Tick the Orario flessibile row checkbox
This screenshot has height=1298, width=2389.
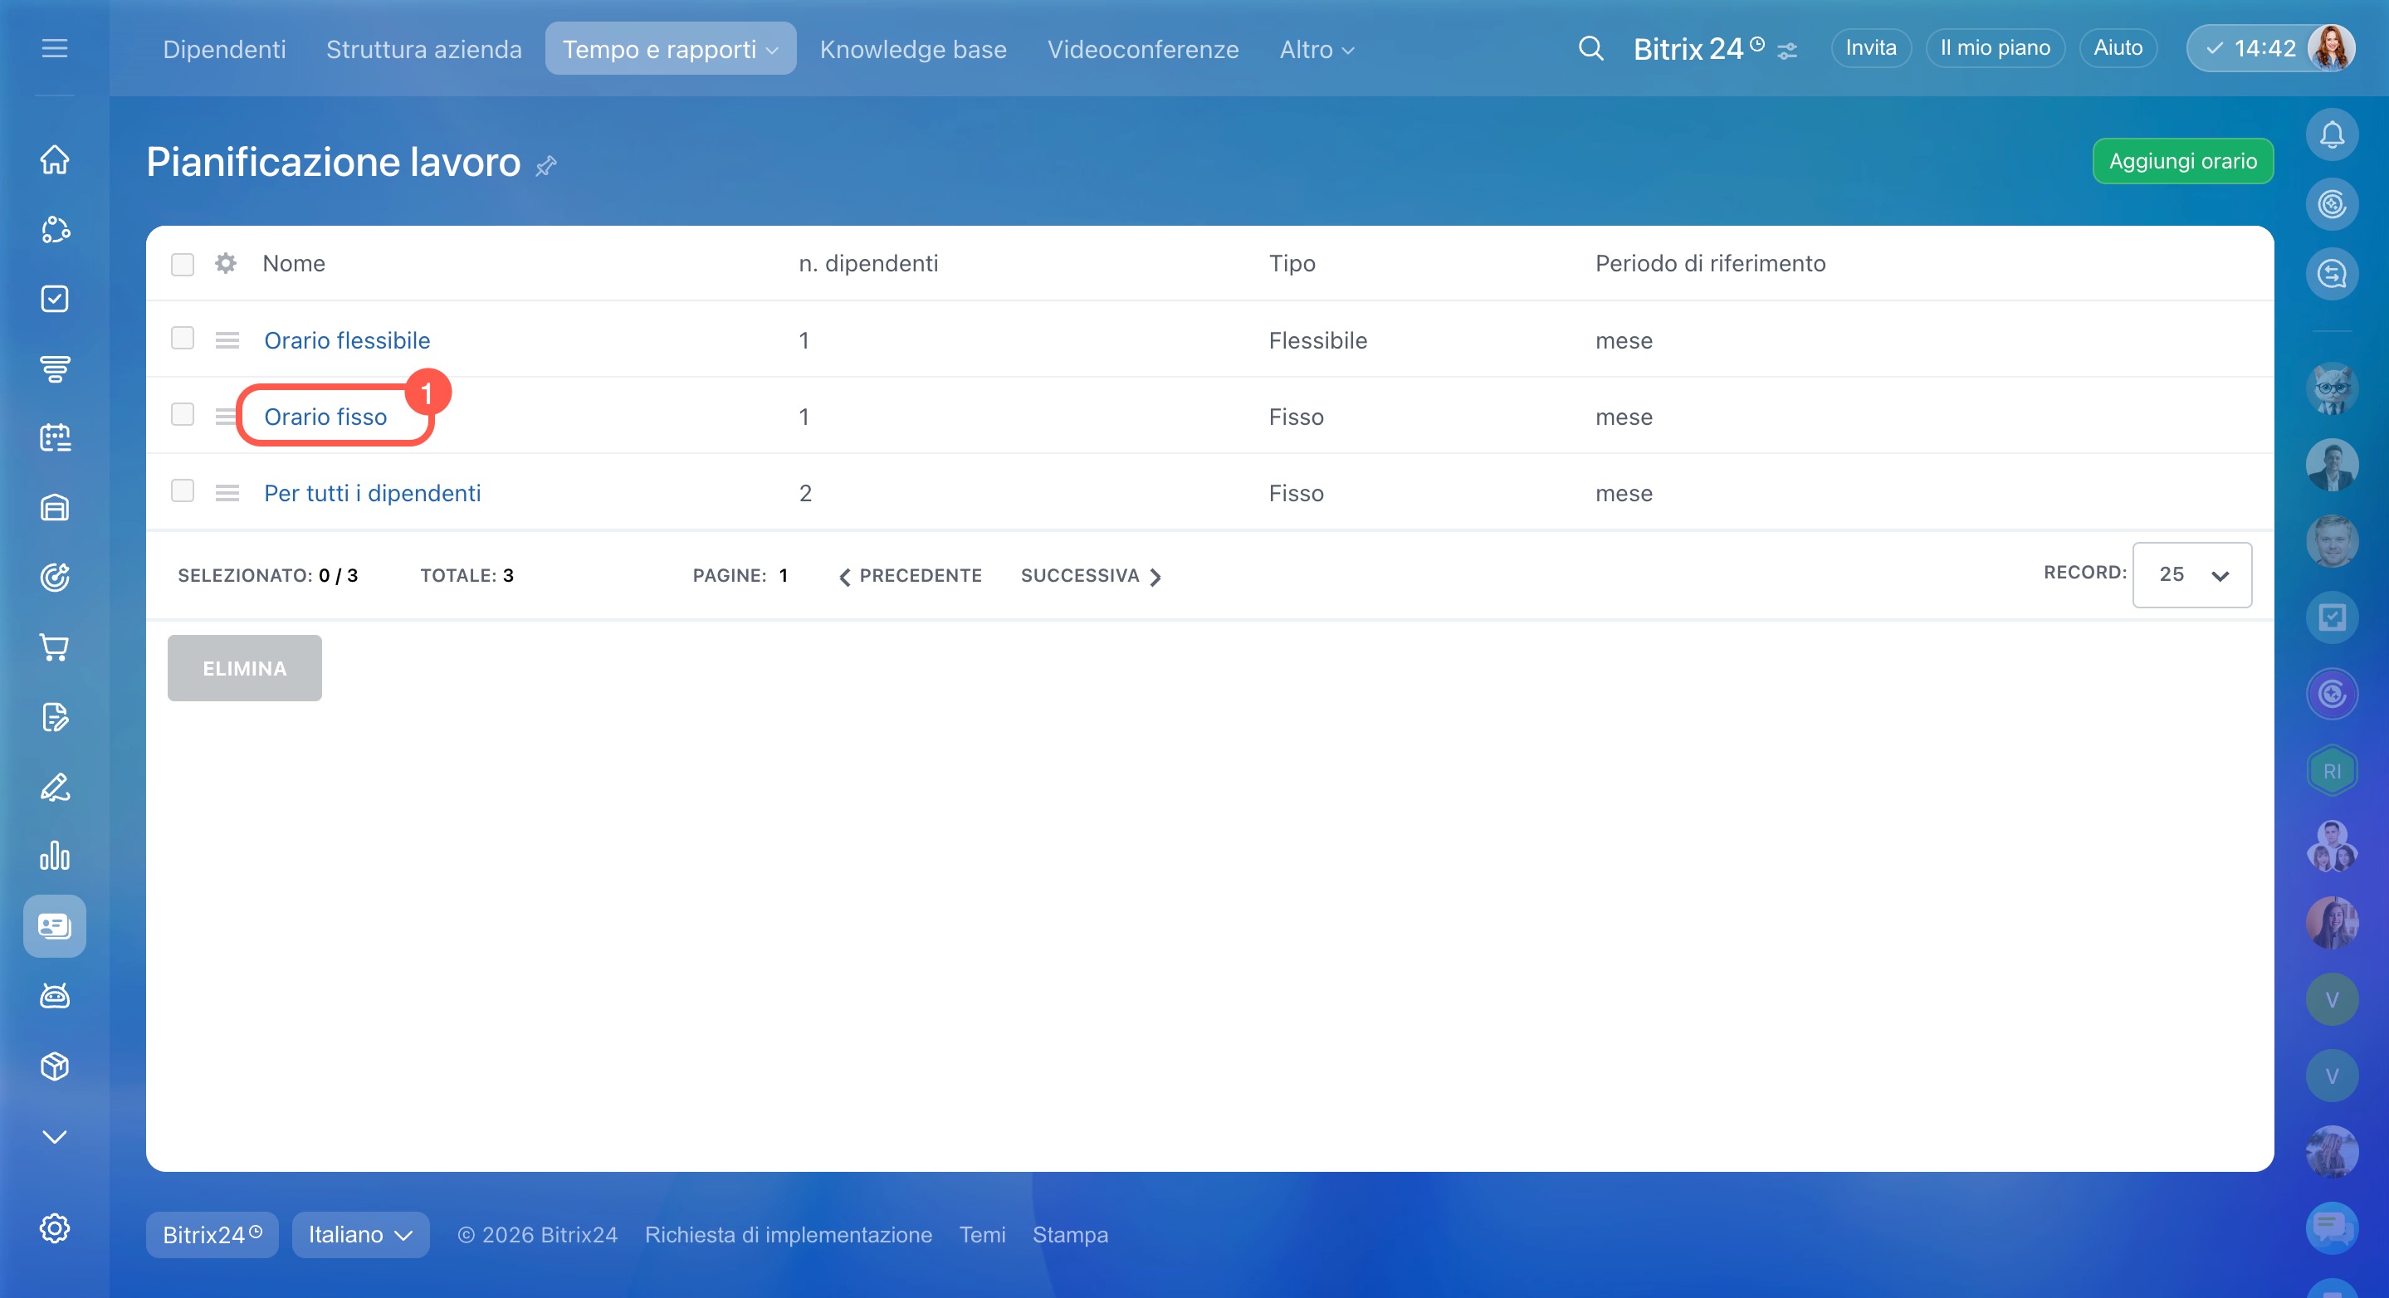pyautogui.click(x=183, y=338)
